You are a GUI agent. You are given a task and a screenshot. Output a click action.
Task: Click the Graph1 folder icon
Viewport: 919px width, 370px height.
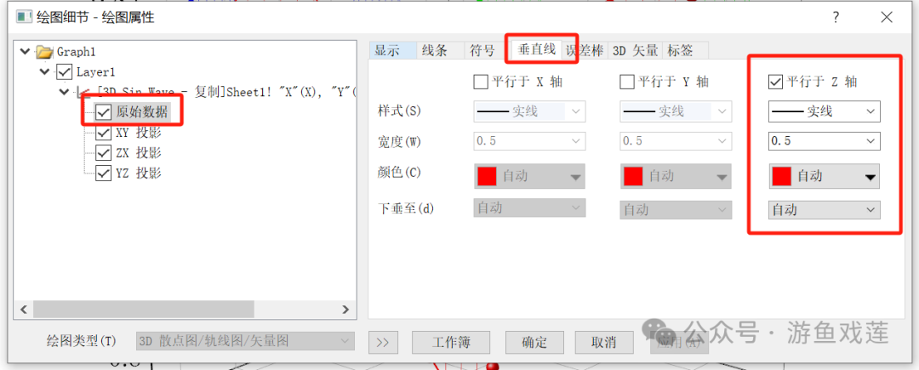click(x=44, y=52)
